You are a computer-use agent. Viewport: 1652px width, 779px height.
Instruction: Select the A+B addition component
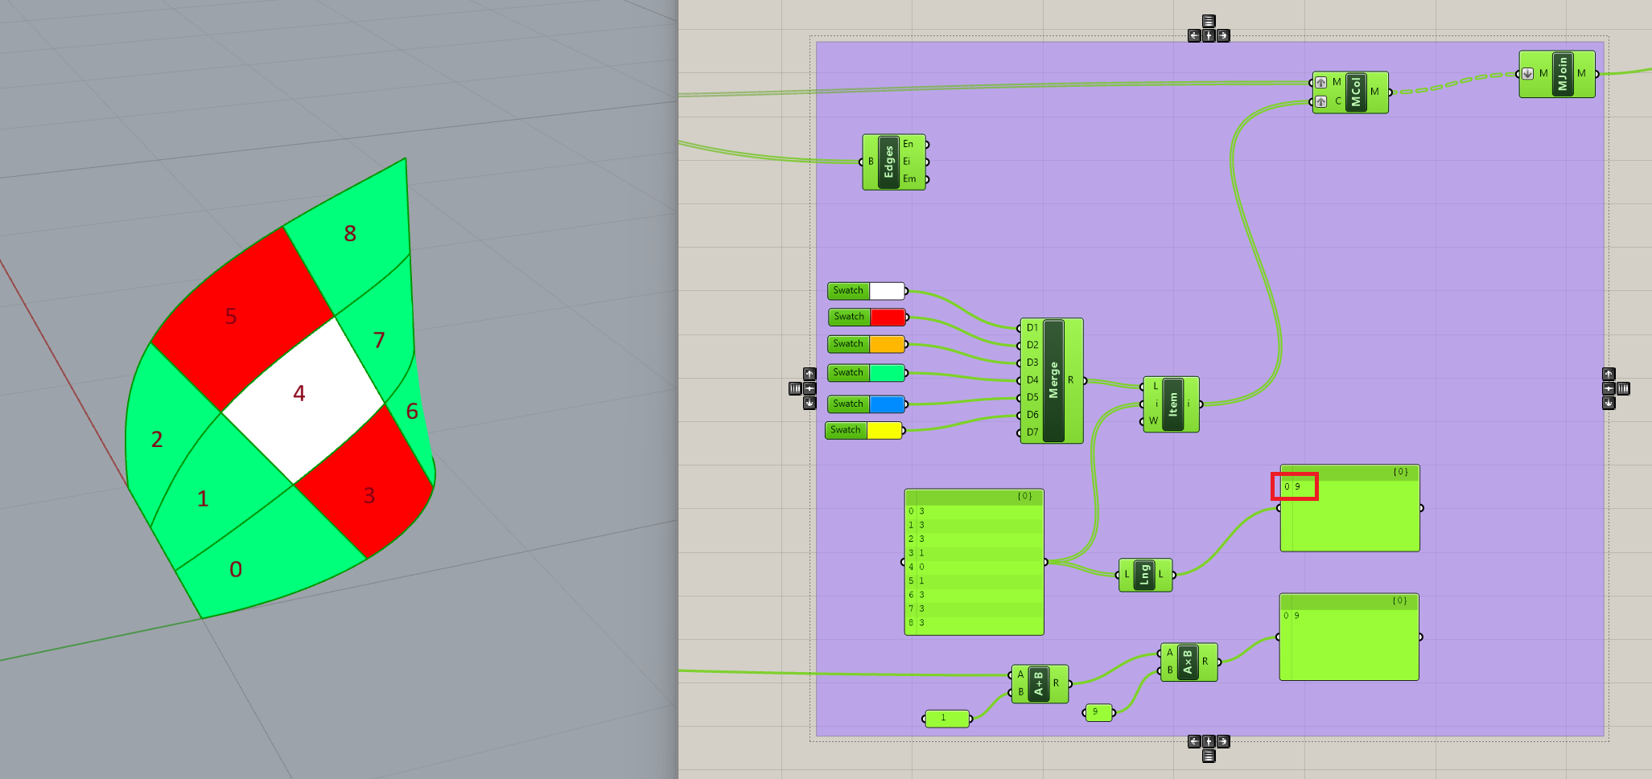point(1038,683)
